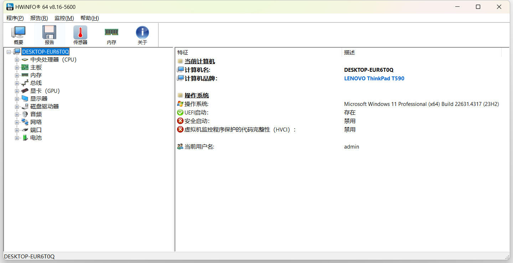The height and width of the screenshot is (263, 513).
Task: Click the LENOVO ThinkPad T590 link
Action: point(374,79)
